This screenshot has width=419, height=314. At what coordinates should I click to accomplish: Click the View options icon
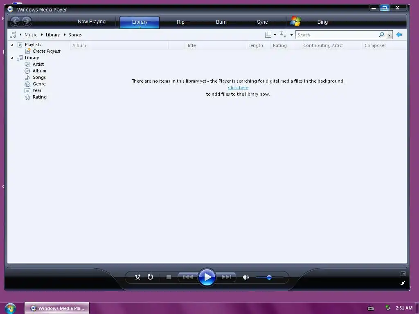point(283,34)
